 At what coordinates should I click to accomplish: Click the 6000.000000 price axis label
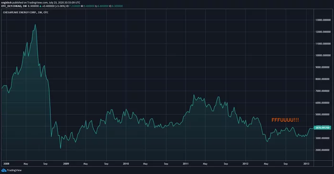click(x=323, y=103)
